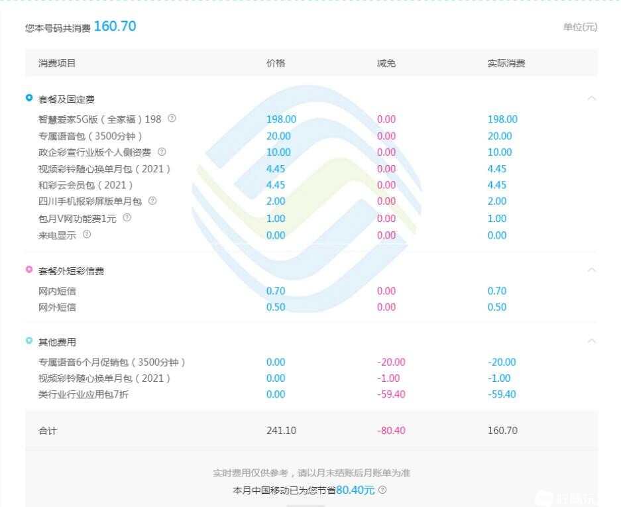The height and width of the screenshot is (507, 621).
Task: Click the 0.50 actual cost of 网外短信
Action: [x=497, y=308]
